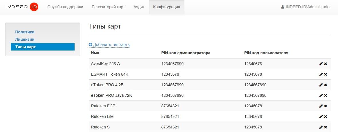Edit the eToken PRO Java 72K entry
This screenshot has height=139, width=338.
(x=321, y=96)
